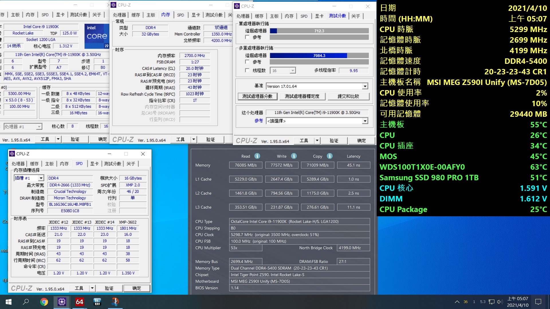The height and width of the screenshot is (309, 550).
Task: Expand 工具 arrow in SPD window
Action: 92,288
